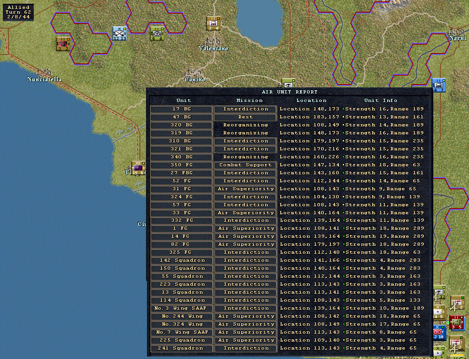Image resolution: width=469 pixels, height=359 pixels.
Task: Click the 350 FG unit button
Action: click(181, 165)
